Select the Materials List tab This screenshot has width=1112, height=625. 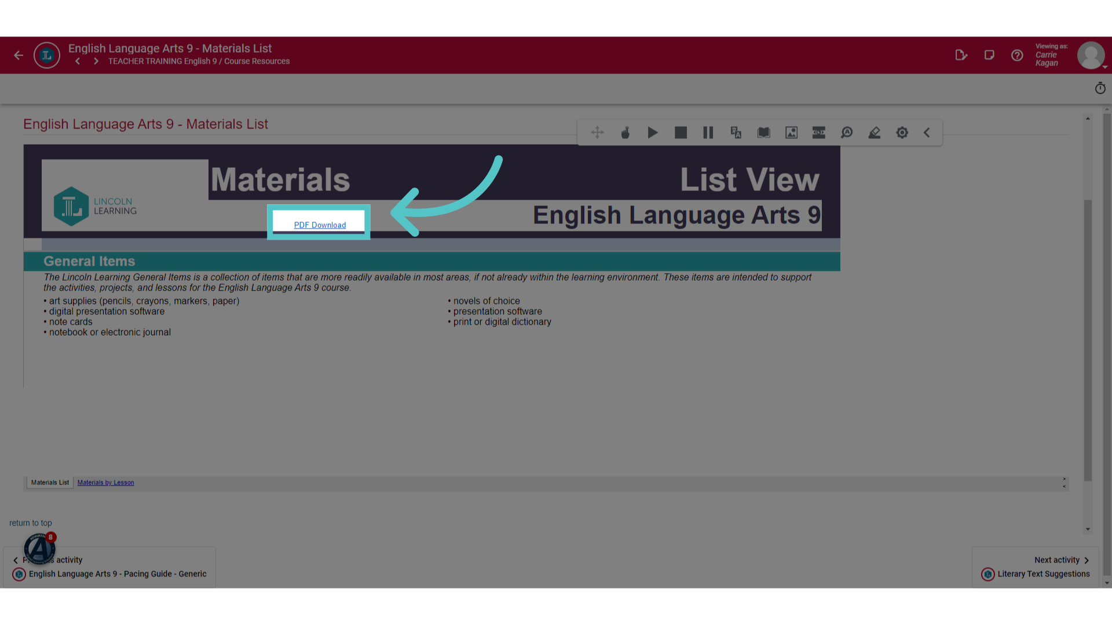tap(50, 483)
